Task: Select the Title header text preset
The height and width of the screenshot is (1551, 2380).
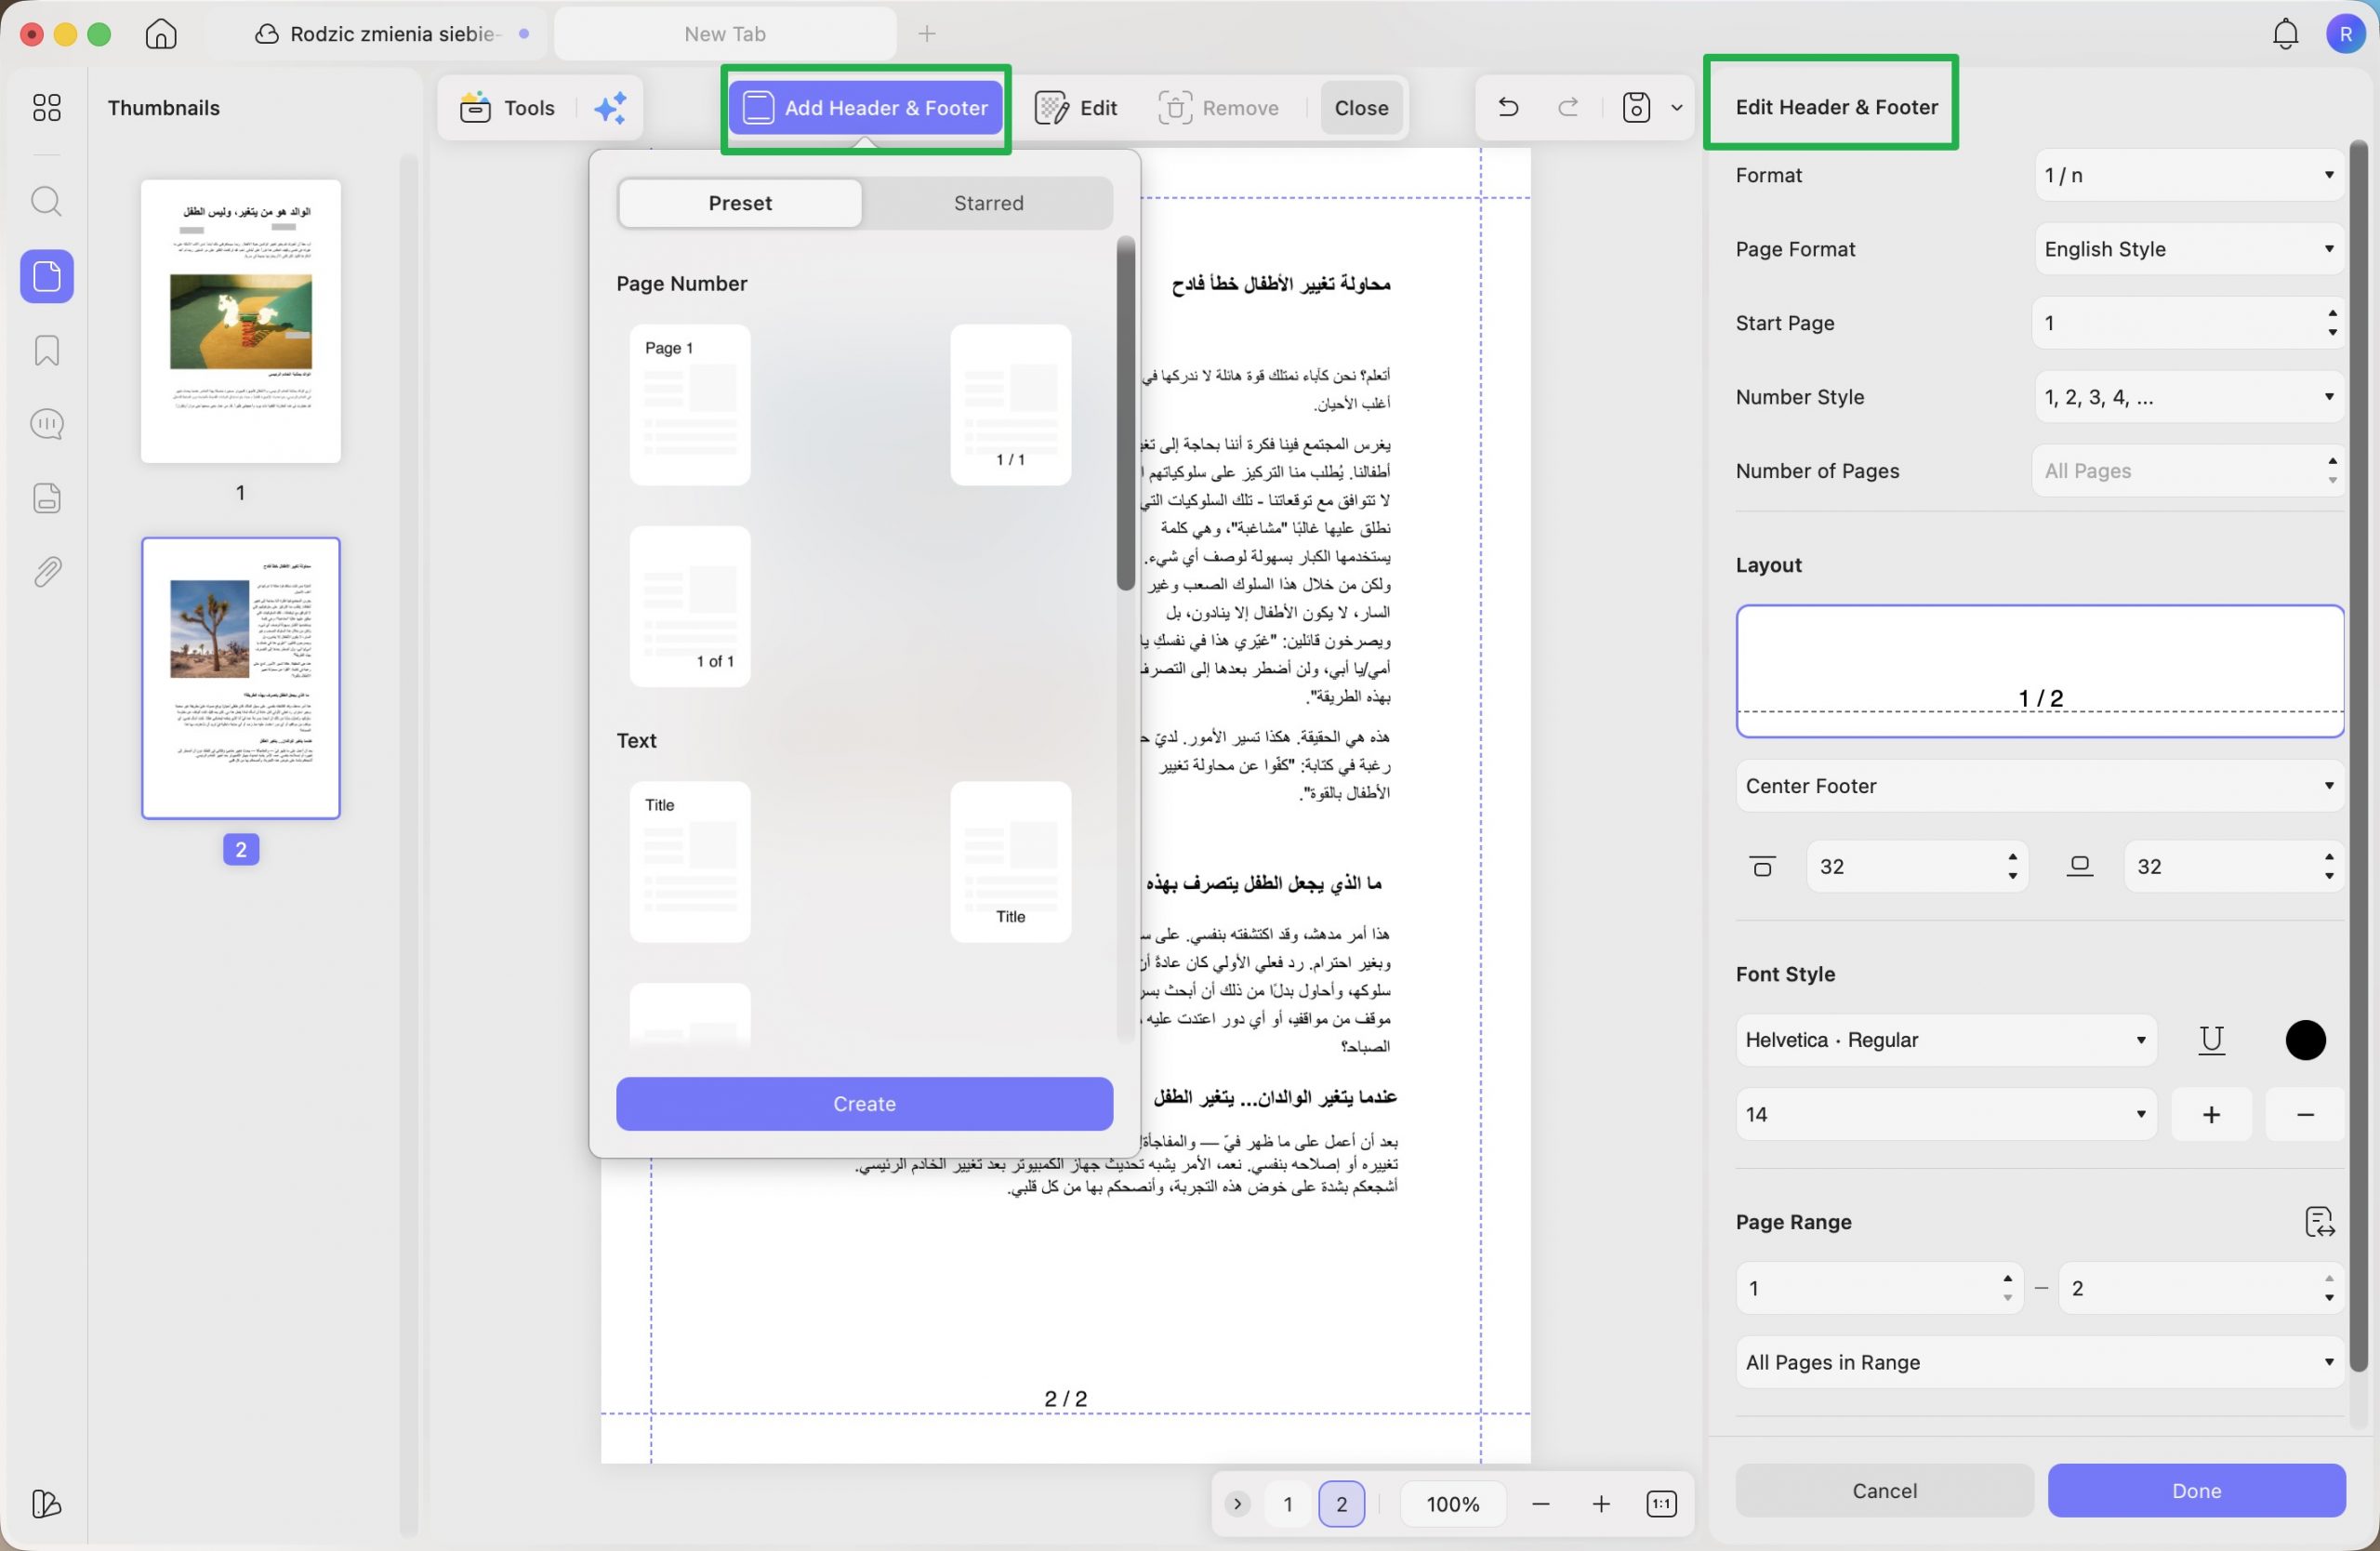Action: [690, 862]
